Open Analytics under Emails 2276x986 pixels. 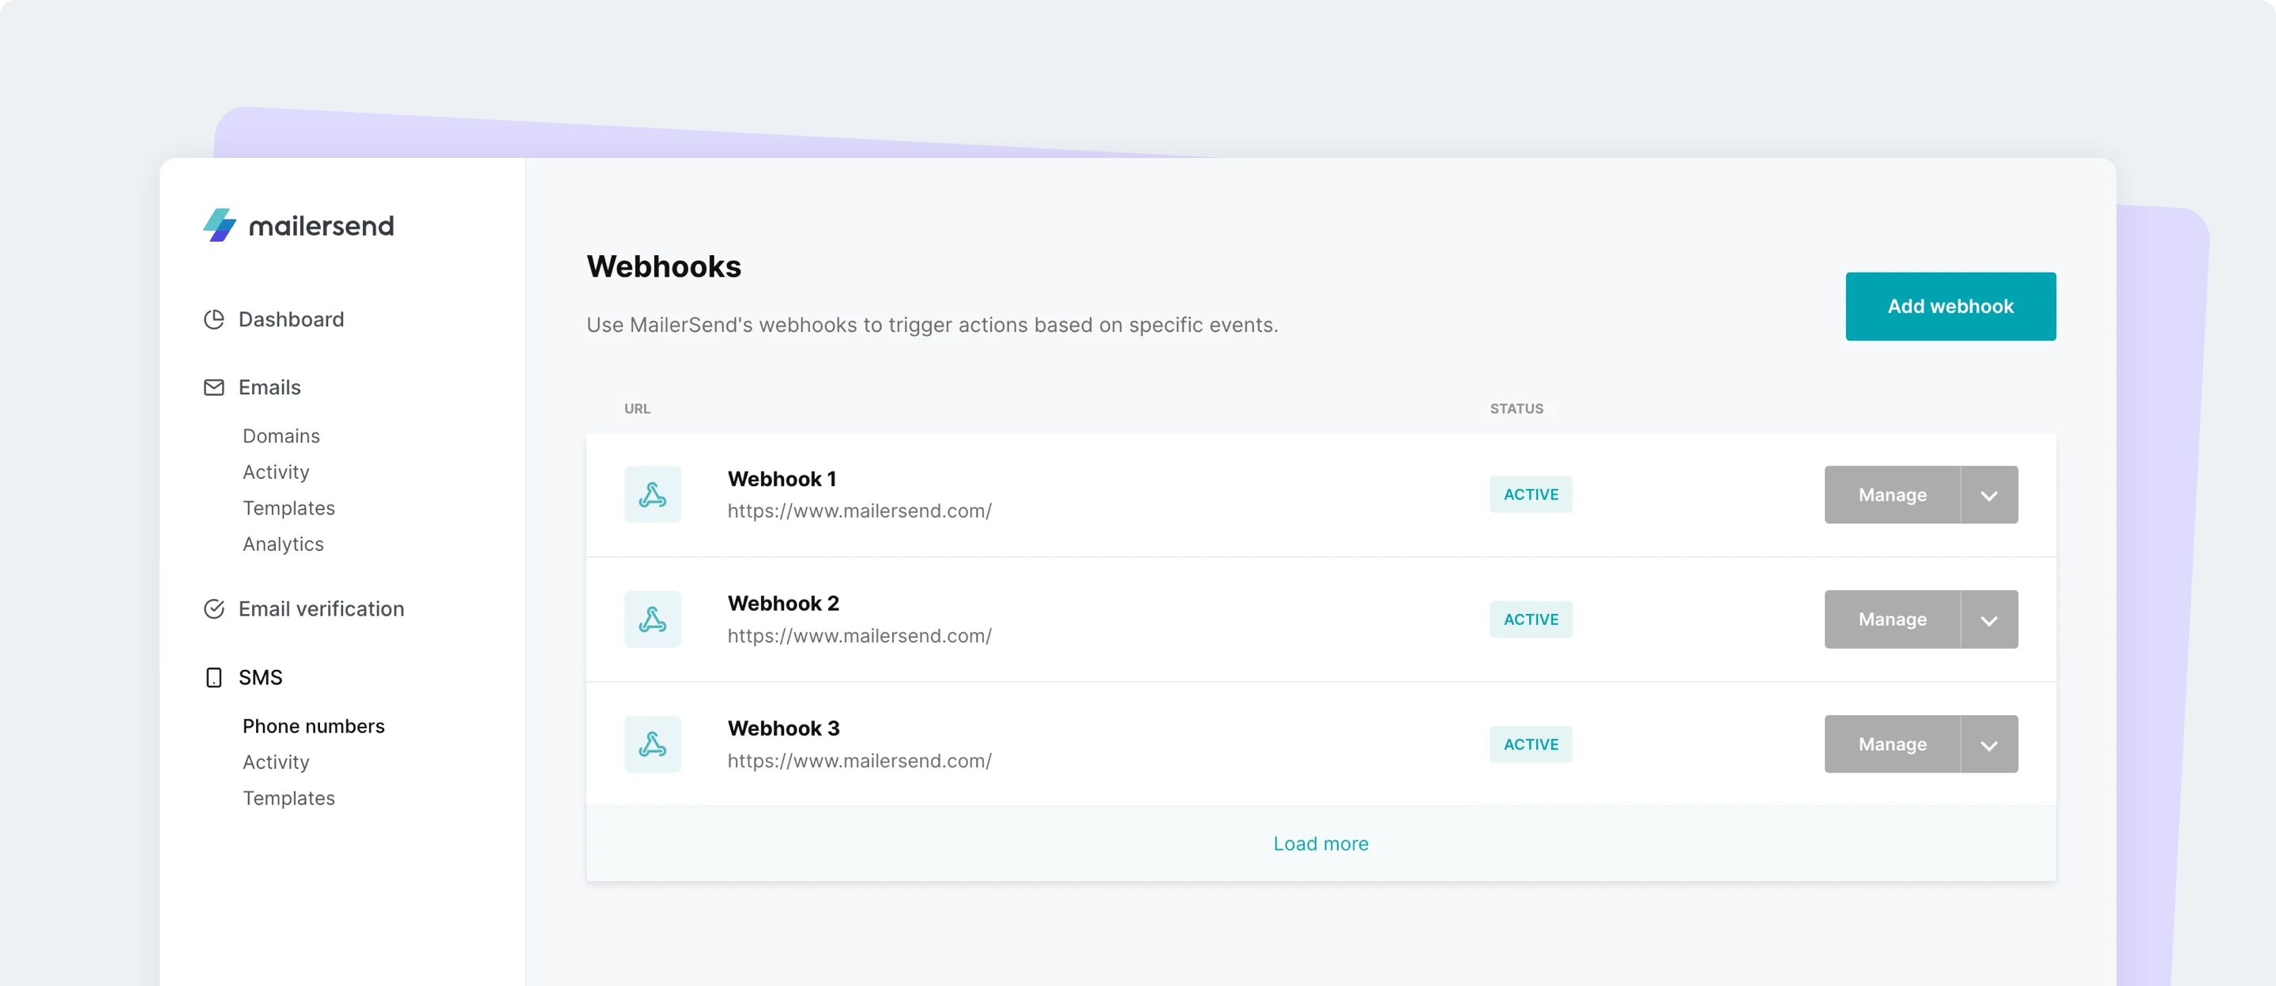(283, 544)
